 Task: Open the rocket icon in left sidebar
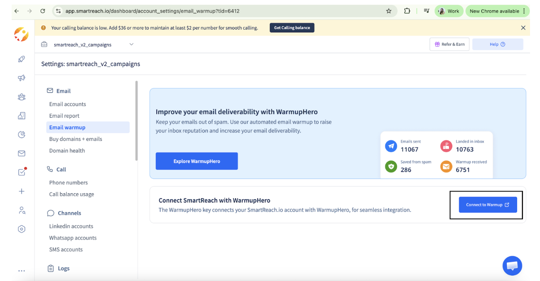22,59
